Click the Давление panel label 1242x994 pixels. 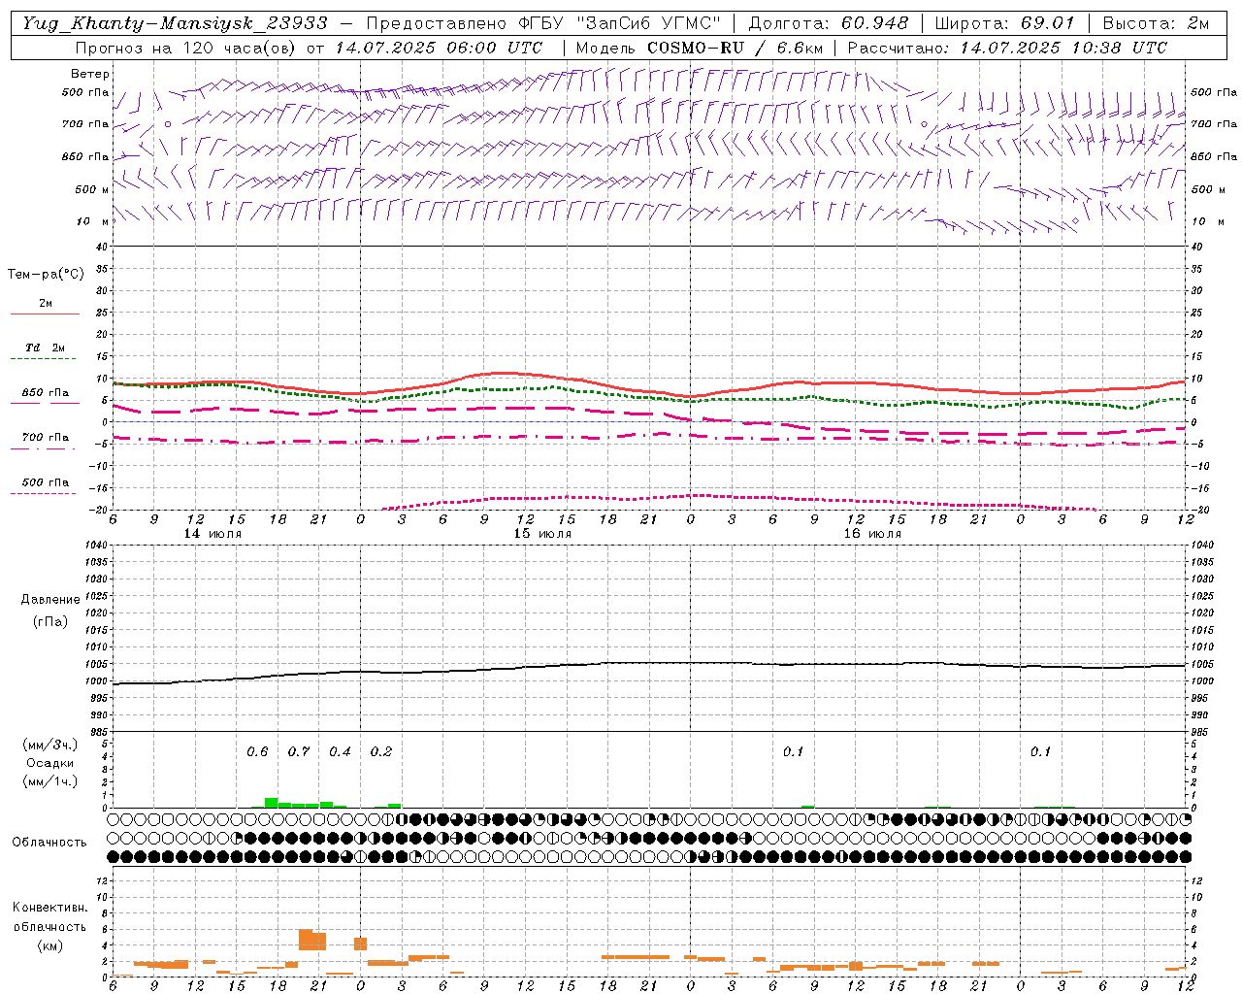(x=49, y=600)
